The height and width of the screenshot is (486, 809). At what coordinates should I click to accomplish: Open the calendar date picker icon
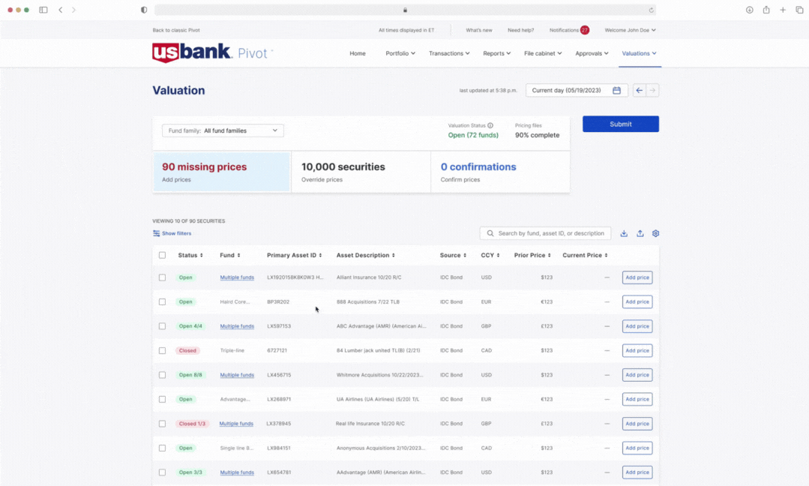pyautogui.click(x=616, y=90)
